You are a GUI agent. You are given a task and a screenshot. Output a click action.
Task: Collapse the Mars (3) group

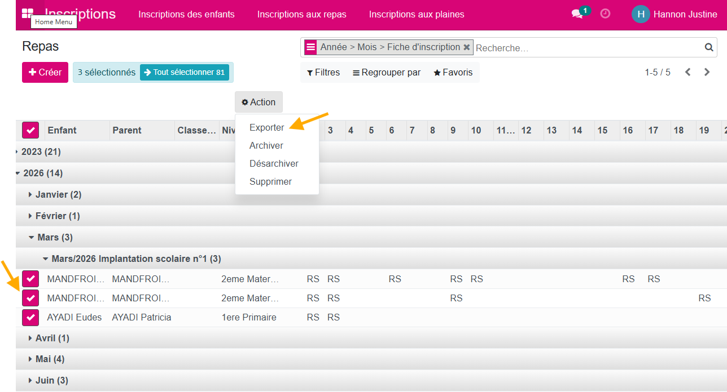(51, 237)
